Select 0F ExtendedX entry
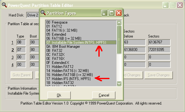This screenshot has width=185, height=112. [x=81, y=62]
